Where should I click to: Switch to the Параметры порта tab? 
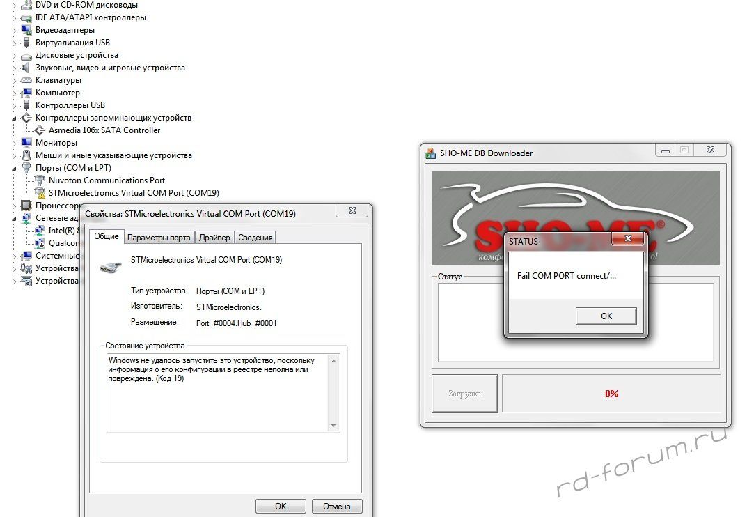(159, 238)
